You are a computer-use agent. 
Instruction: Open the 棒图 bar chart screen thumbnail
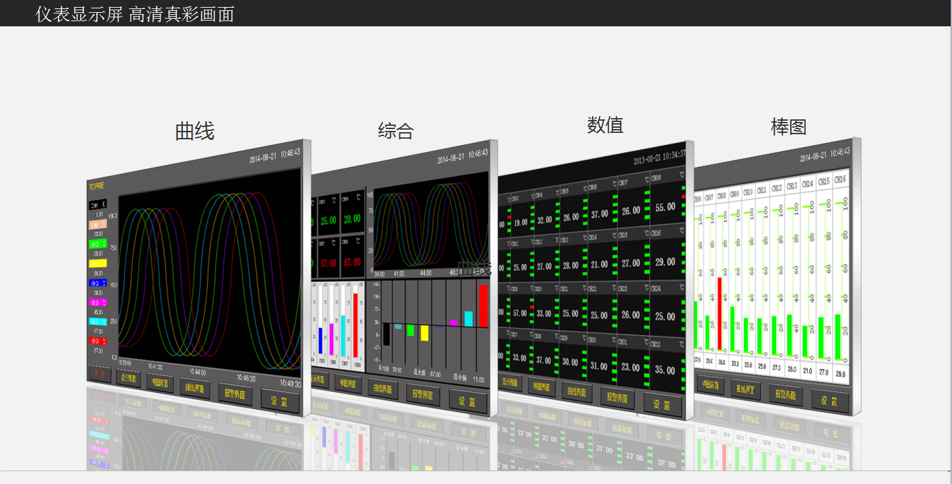(x=777, y=277)
